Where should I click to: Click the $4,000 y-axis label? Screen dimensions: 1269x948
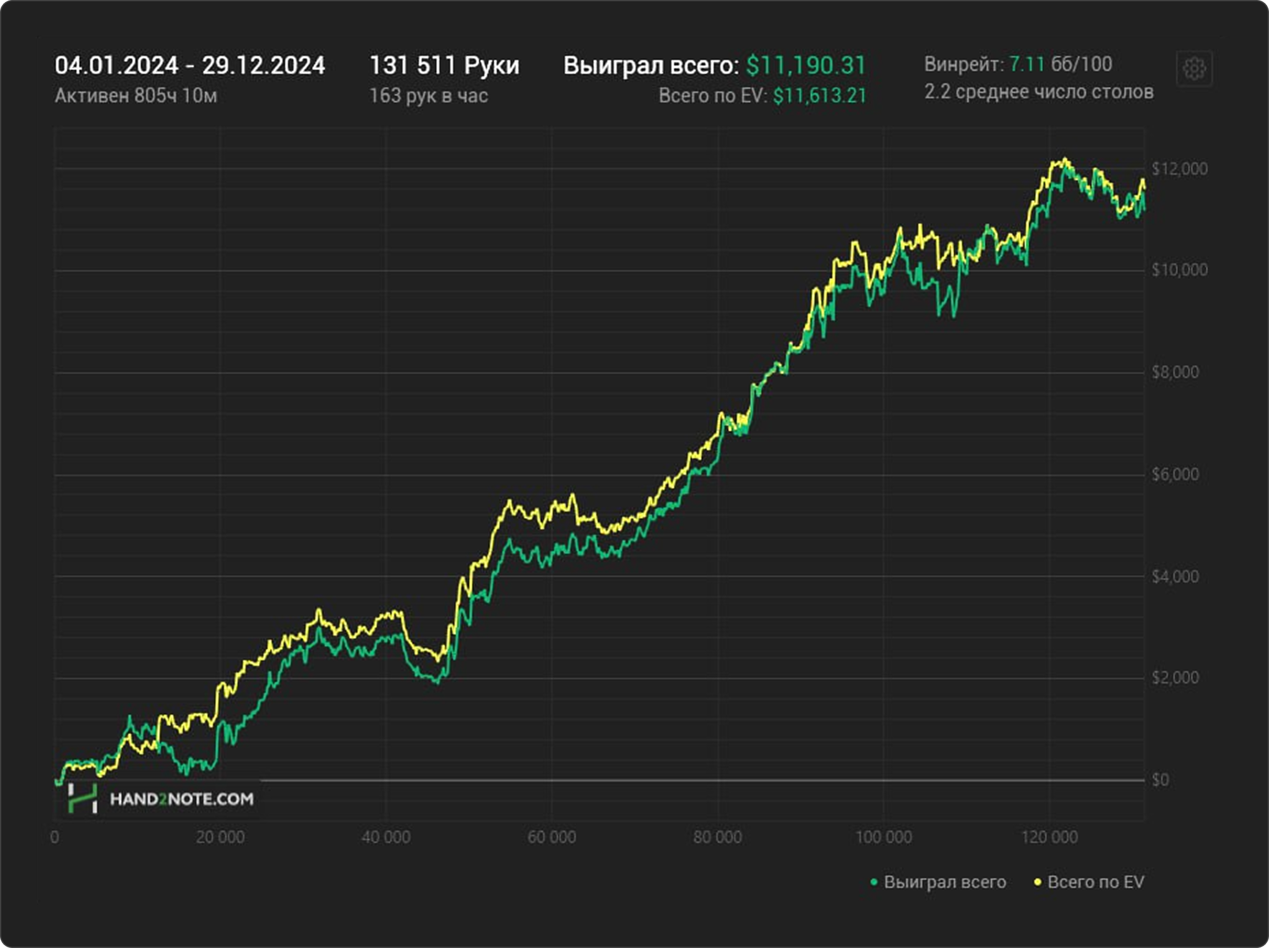pyautogui.click(x=1175, y=576)
